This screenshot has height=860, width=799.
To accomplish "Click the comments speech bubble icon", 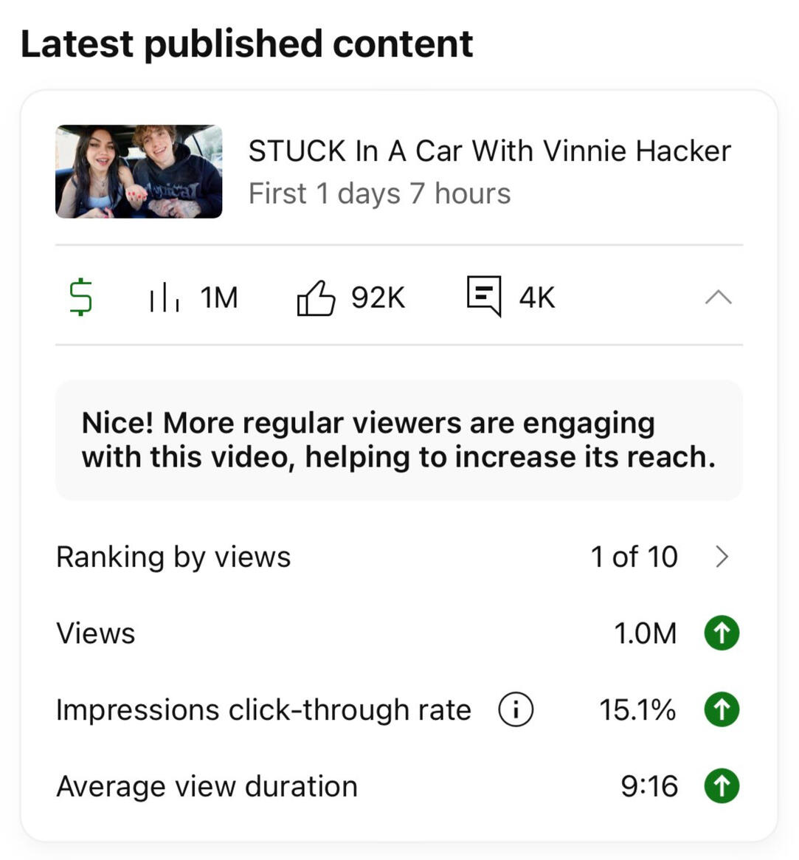I will tap(484, 297).
